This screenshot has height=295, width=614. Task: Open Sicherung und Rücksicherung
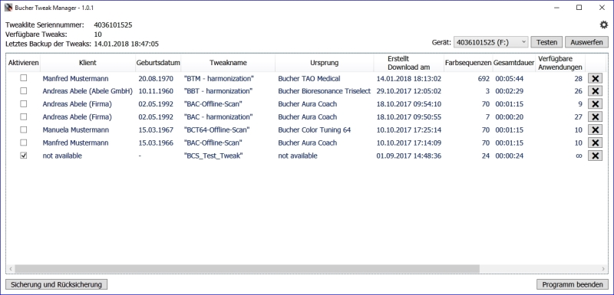pyautogui.click(x=56, y=284)
